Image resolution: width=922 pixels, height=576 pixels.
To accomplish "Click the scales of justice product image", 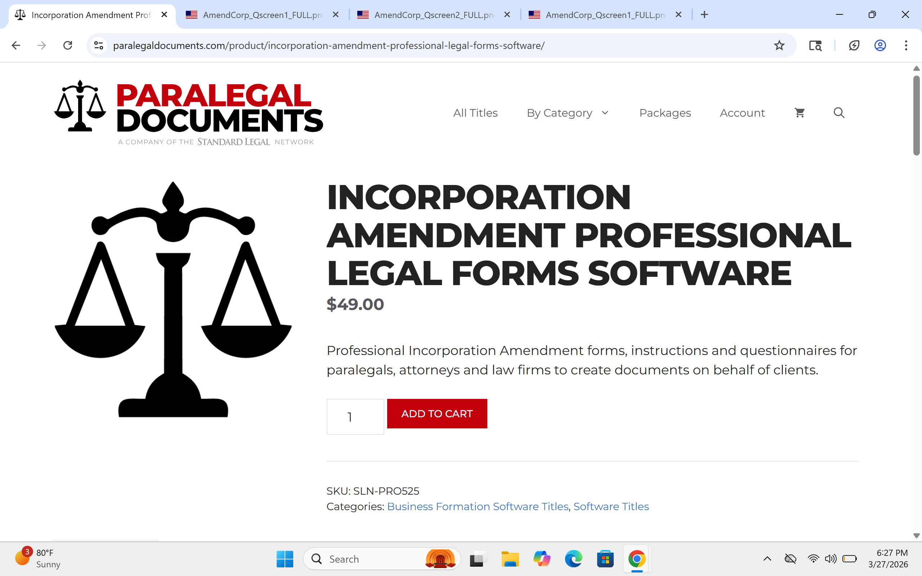I will (x=173, y=300).
